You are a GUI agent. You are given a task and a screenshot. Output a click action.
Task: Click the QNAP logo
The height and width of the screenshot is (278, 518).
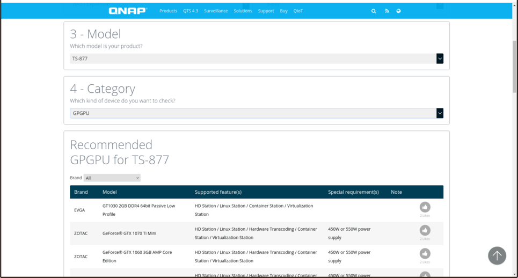(128, 11)
